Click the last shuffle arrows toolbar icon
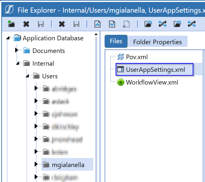The width and height of the screenshot is (205, 182). pos(192,24)
